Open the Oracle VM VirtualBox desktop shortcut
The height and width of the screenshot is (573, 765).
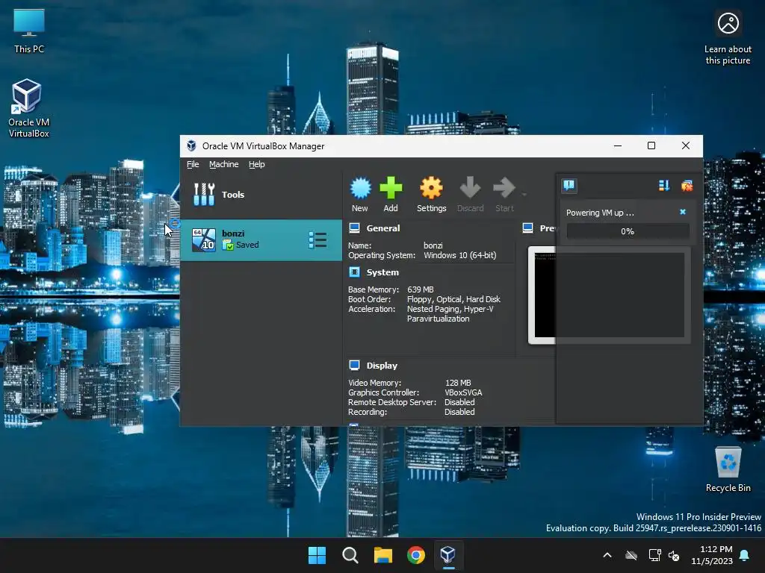[x=29, y=108]
